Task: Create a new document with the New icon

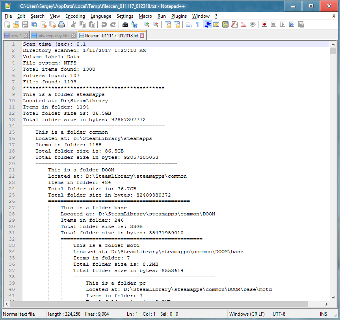Action: coord(7,24)
